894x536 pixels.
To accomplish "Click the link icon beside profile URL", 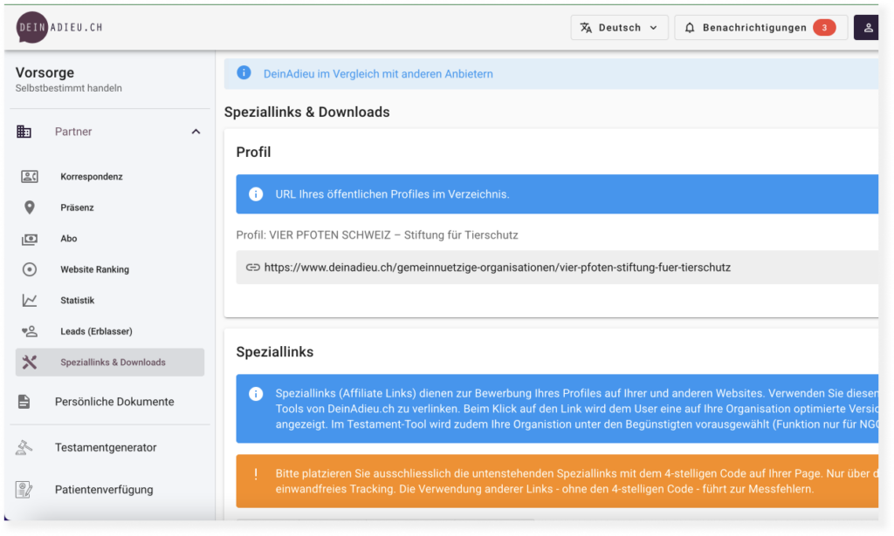I will (x=253, y=268).
